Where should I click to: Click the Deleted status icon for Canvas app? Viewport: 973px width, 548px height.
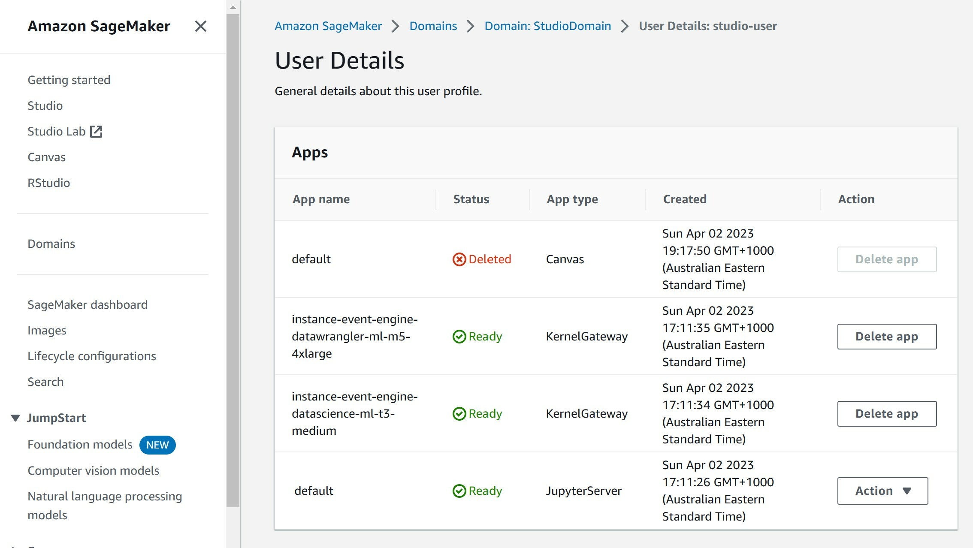pyautogui.click(x=459, y=259)
